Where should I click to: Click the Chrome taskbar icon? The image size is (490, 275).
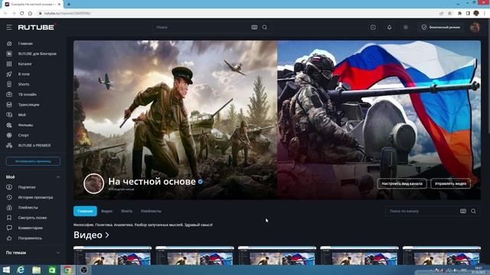pos(67,270)
